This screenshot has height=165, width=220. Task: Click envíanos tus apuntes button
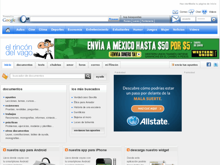tap(88, 130)
